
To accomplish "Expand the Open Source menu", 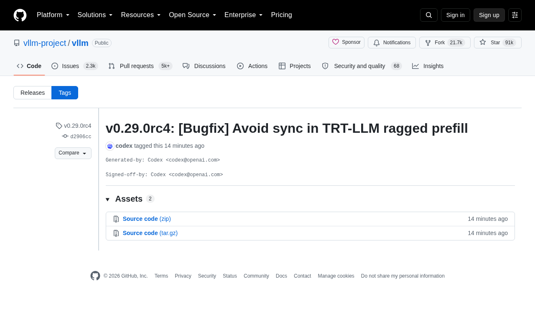I will tap(193, 15).
